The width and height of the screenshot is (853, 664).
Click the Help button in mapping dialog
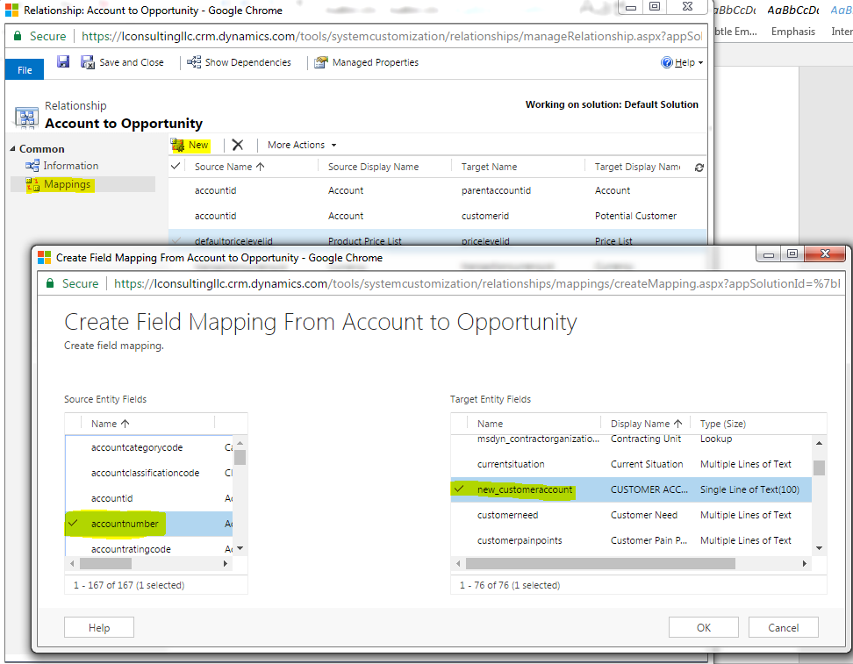(99, 627)
